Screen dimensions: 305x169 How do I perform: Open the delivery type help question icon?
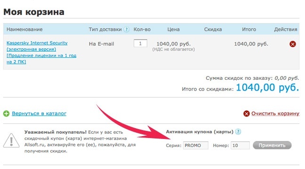point(127,29)
